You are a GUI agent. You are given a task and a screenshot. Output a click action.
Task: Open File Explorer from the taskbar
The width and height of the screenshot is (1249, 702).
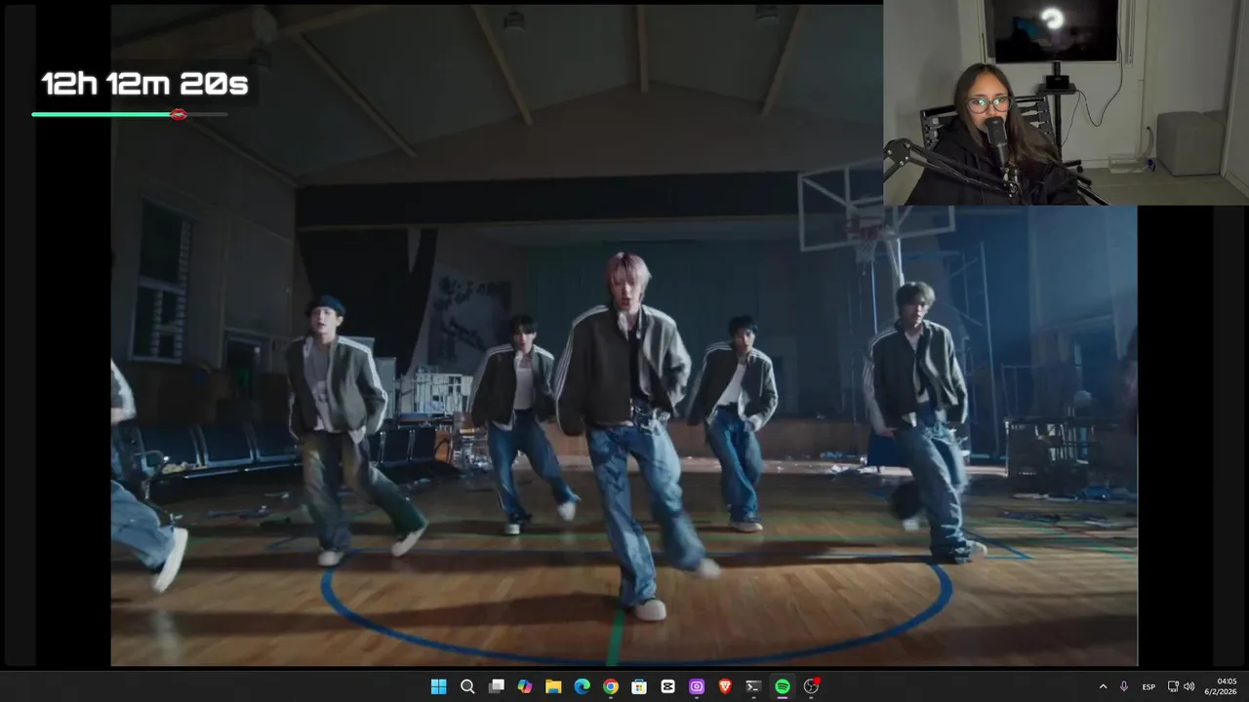(x=553, y=686)
